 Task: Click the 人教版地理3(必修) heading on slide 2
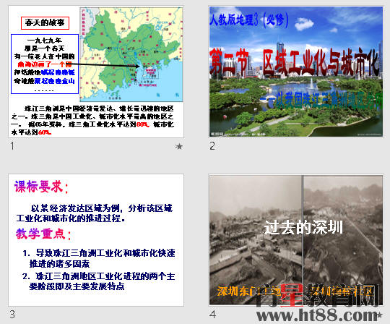249,20
